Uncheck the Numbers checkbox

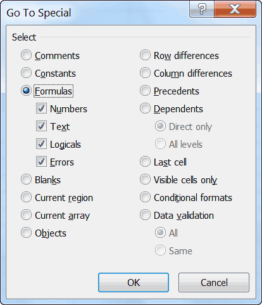[41, 108]
